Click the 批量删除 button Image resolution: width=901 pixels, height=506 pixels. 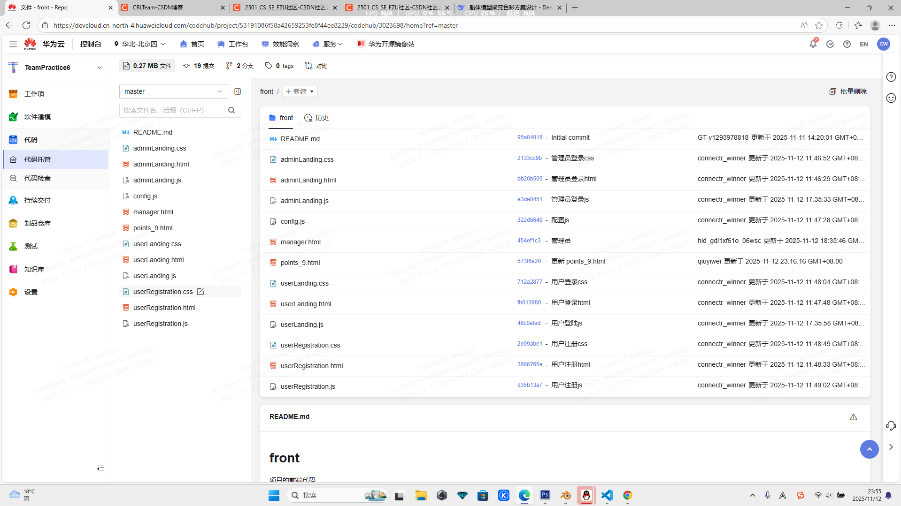[x=848, y=91]
